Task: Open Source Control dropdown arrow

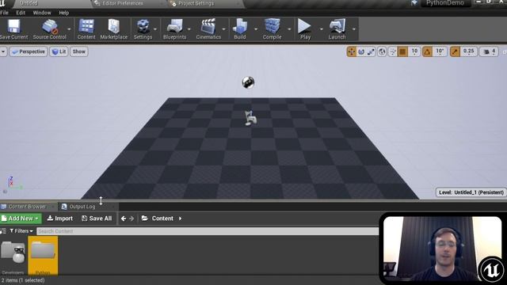Action: click(x=69, y=29)
